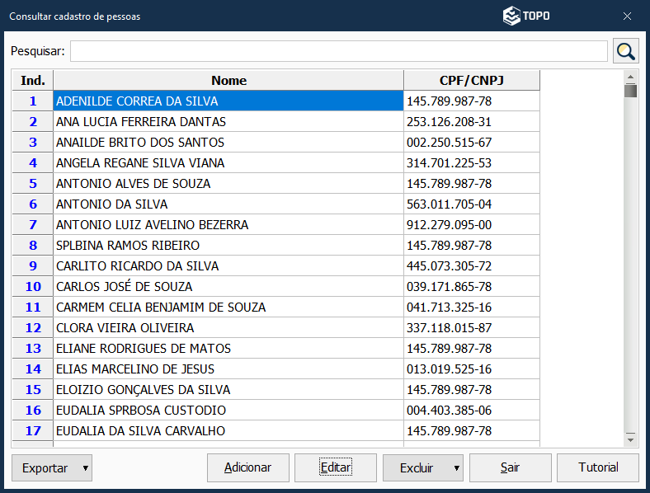Screen dimensions: 650x493
Task: Click the TOPO logo in title bar
Action: pos(526,16)
